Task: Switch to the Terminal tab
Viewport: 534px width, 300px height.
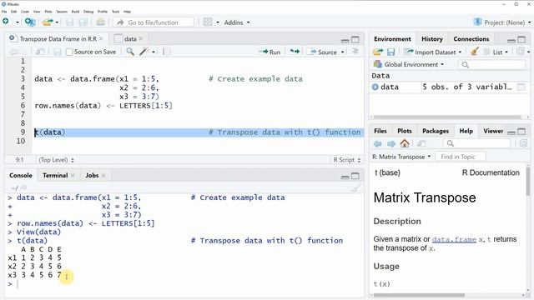Action: click(55, 176)
